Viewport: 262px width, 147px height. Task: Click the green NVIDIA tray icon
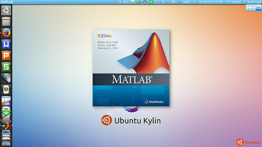point(139,2)
